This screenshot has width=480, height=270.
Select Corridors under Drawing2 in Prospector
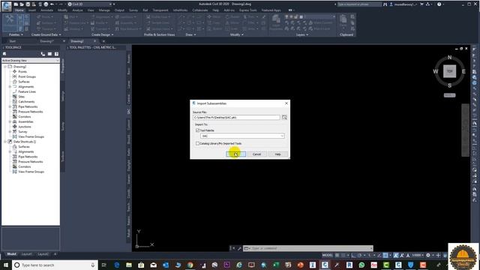tap(25, 117)
